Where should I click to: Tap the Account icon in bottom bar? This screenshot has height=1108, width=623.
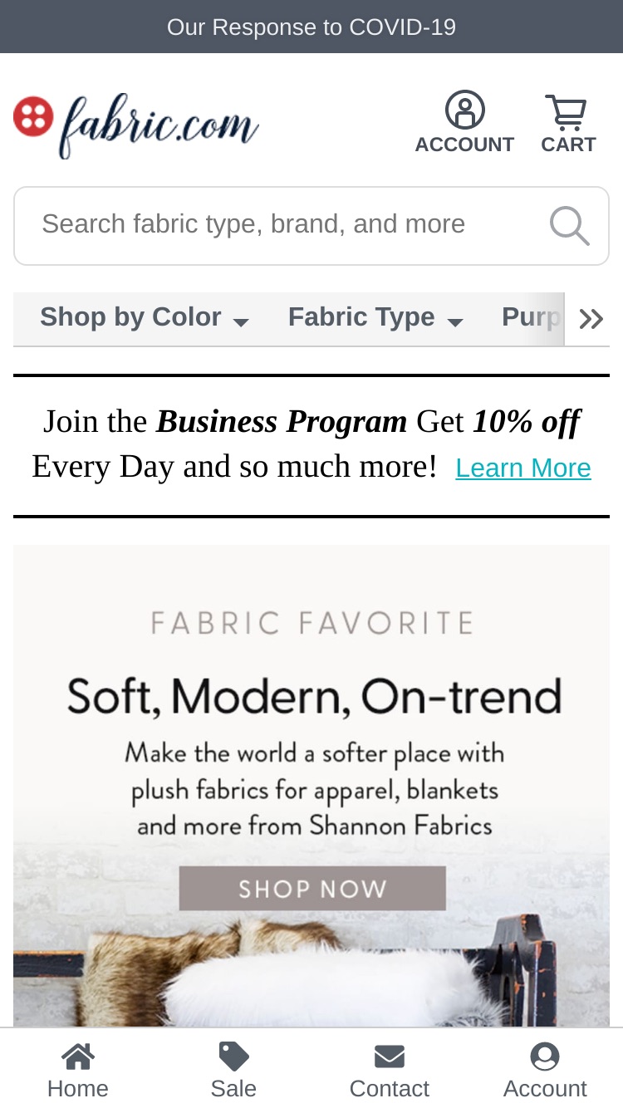coord(545,1057)
